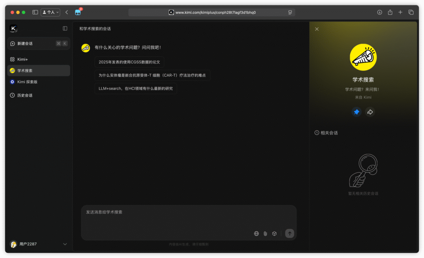Expand the 用户2287 account menu chevron
The image size is (424, 258).
click(65, 244)
